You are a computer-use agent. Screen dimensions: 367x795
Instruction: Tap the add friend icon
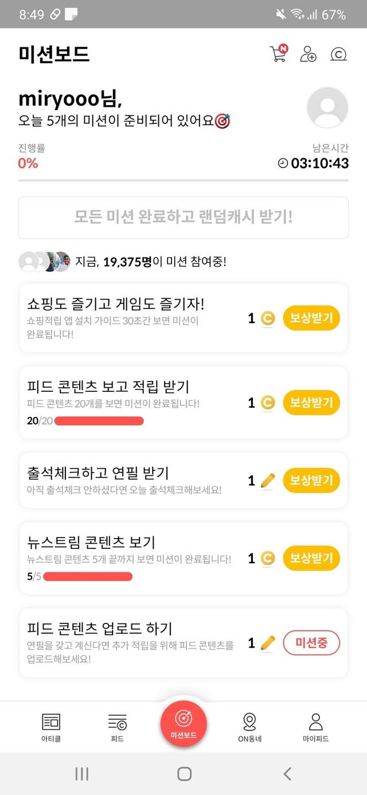point(308,54)
